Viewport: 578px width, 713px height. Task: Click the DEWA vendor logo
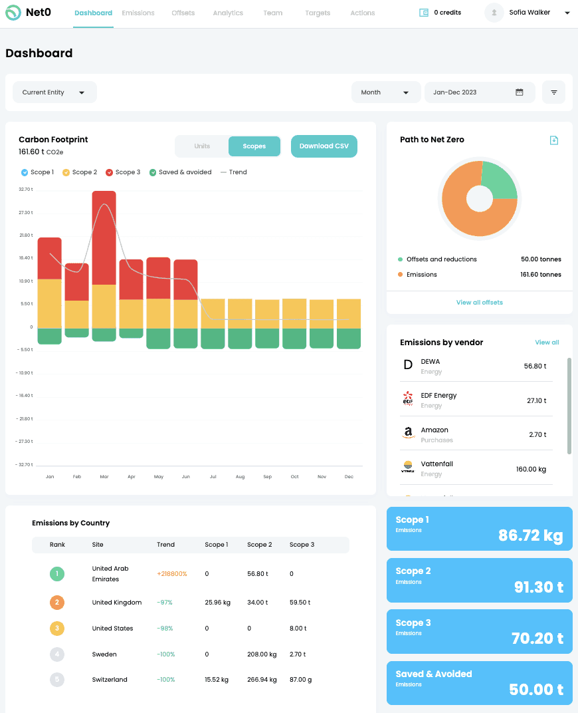[x=407, y=365]
